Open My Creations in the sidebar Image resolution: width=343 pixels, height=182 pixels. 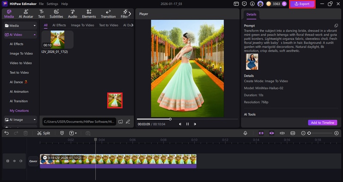click(19, 111)
